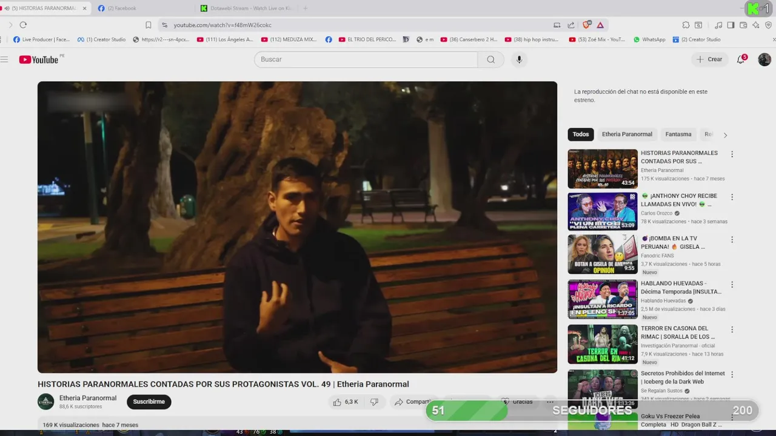The height and width of the screenshot is (436, 776).
Task: Open the notifications bell
Action: [x=741, y=59]
